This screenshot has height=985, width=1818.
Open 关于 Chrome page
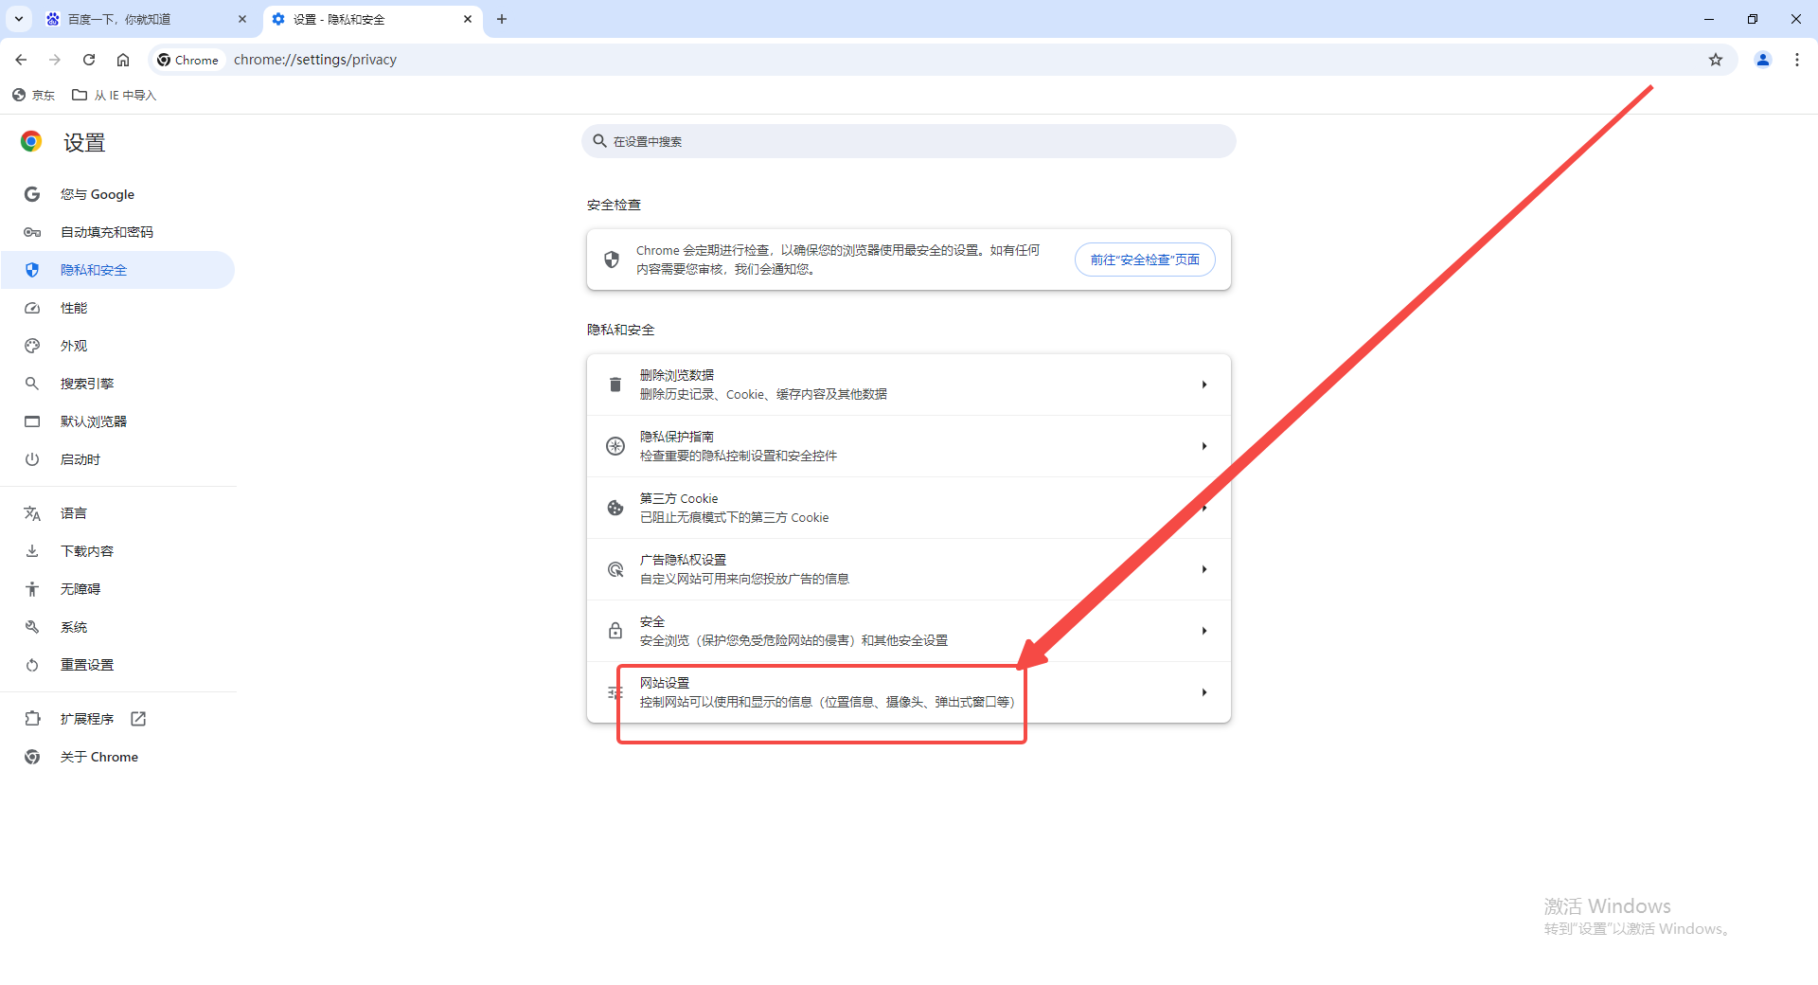(x=117, y=757)
